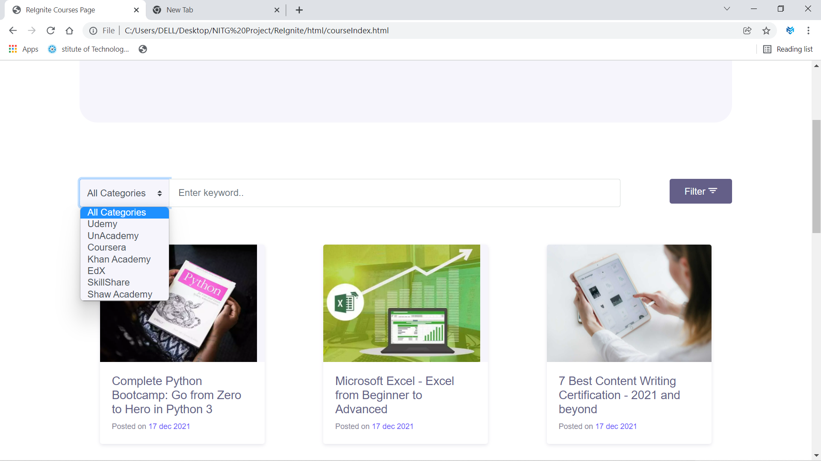821x461 pixels.
Task: Click the browser reload icon
Action: coord(50,30)
